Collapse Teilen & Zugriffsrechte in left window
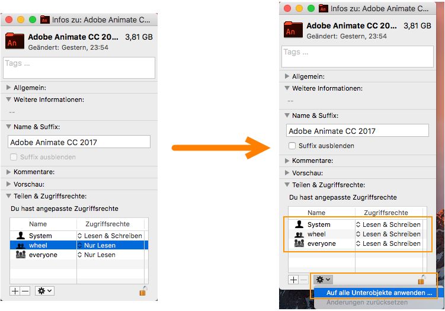 [x=8, y=196]
